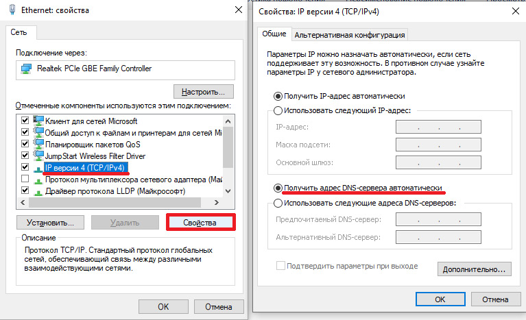Click the horizontal scroll right arrow

217,202
